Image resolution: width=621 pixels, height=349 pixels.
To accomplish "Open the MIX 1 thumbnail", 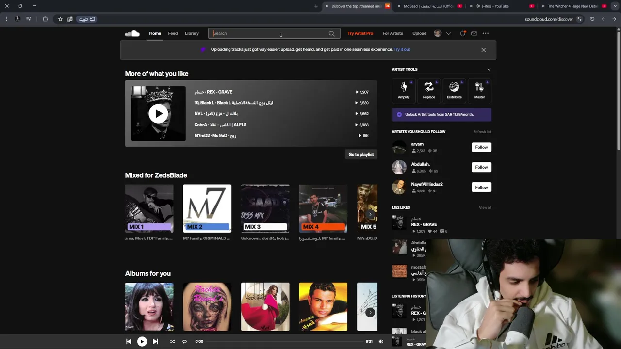I will tap(149, 208).
